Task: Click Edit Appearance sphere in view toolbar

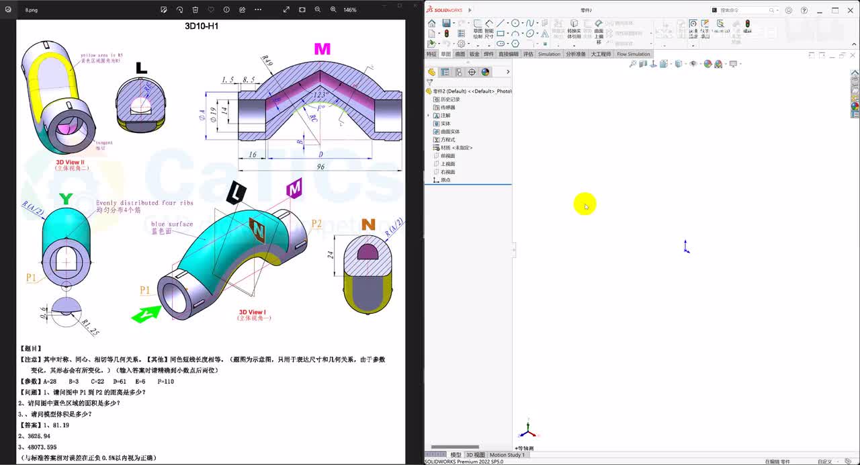Action: (x=707, y=64)
